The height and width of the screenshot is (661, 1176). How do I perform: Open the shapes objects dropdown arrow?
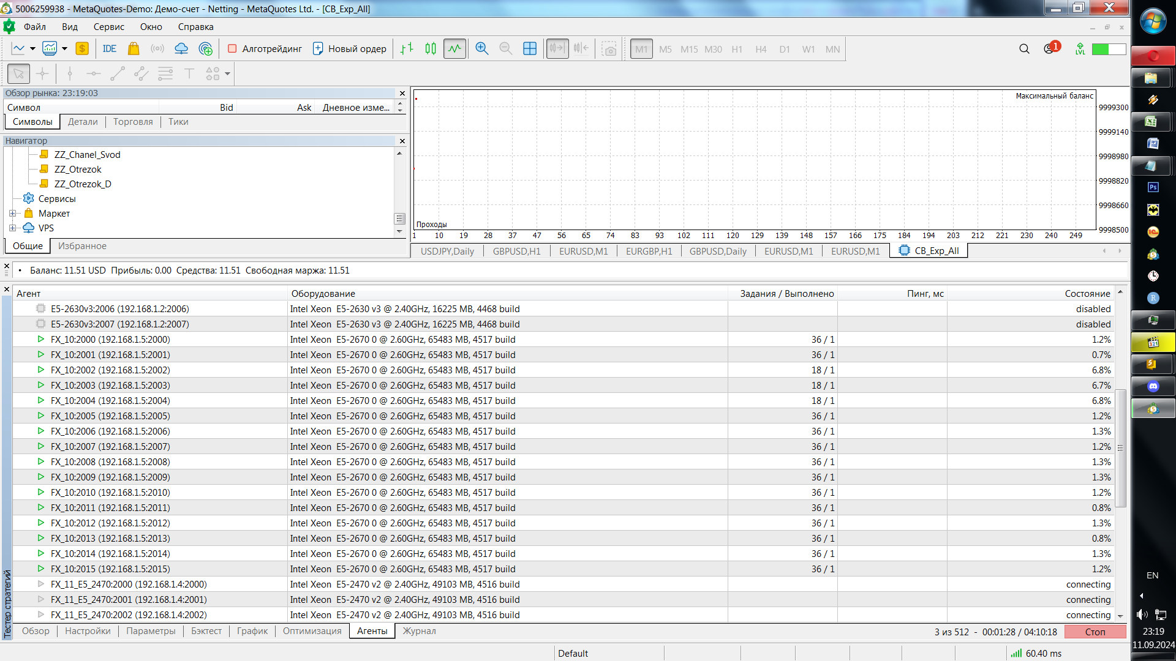228,74
